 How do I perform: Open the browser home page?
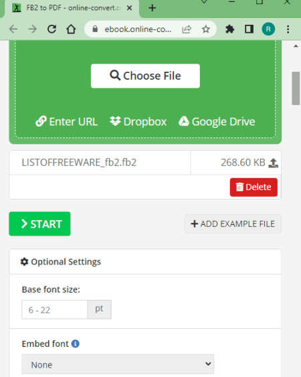[x=71, y=29]
